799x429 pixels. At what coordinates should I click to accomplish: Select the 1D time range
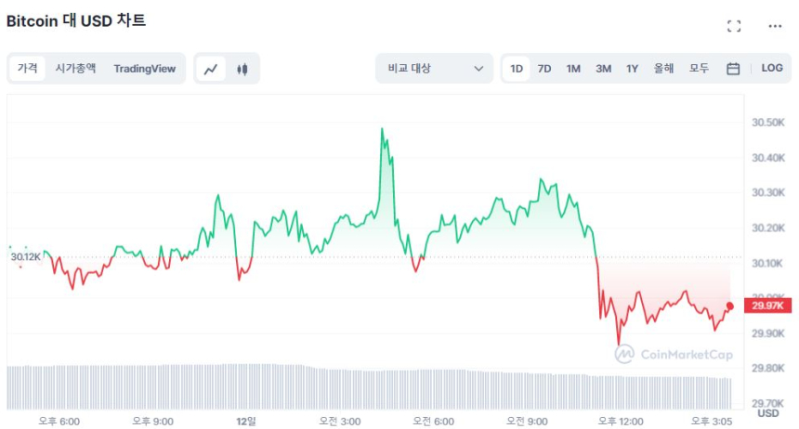517,69
